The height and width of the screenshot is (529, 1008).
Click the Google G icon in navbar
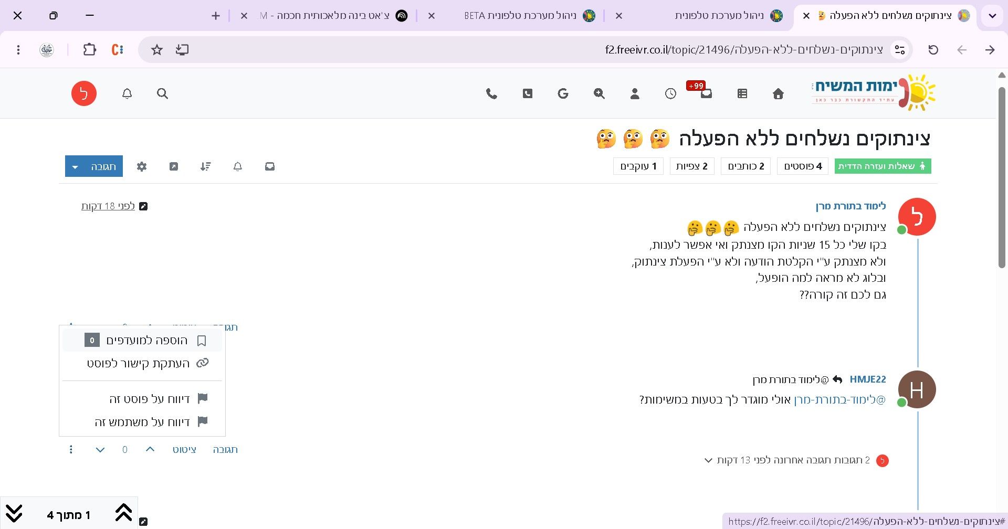point(563,94)
